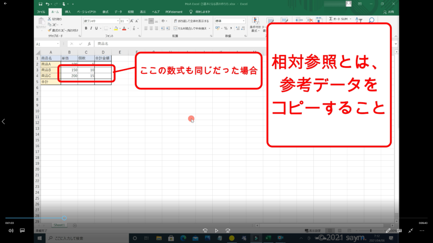Toggle bold formatting in the font group
This screenshot has height=243, width=433.
click(85, 28)
